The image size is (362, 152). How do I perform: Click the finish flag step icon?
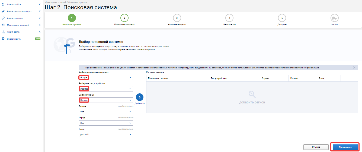335,18
